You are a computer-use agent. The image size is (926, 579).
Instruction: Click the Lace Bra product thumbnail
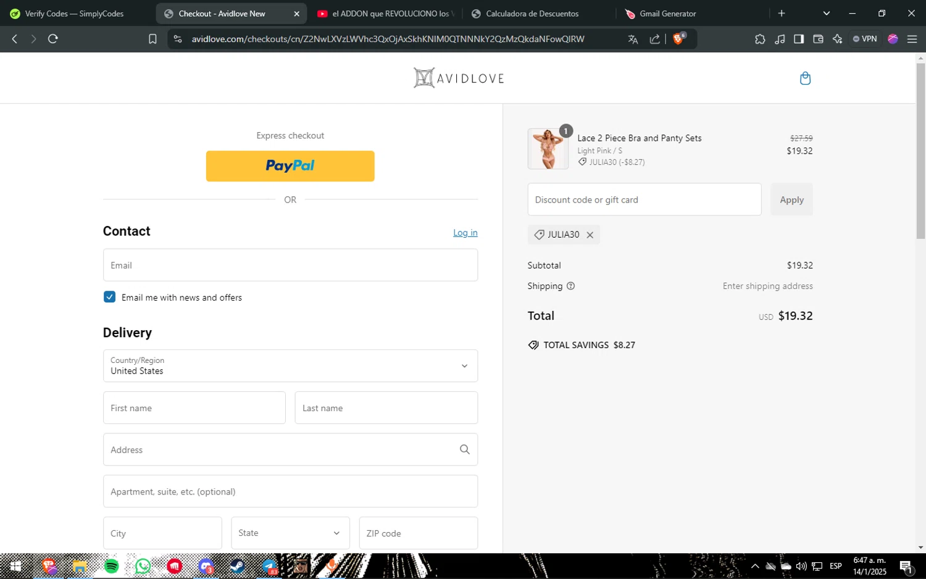tap(548, 149)
